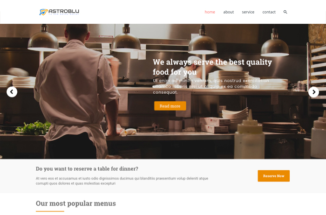
Task: Click the chef in the slider image
Action: (x=77, y=91)
